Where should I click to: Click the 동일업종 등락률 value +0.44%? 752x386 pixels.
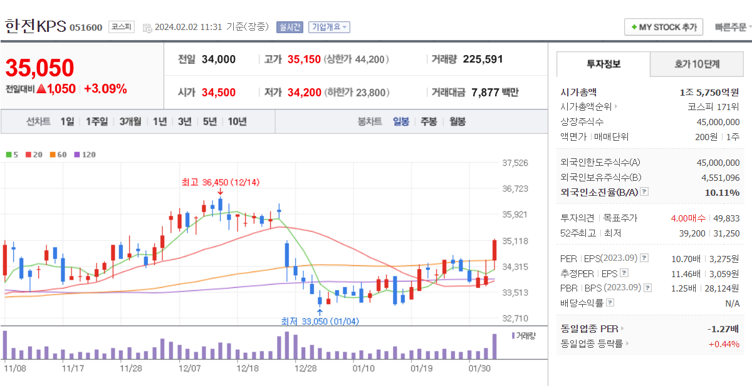click(x=724, y=343)
